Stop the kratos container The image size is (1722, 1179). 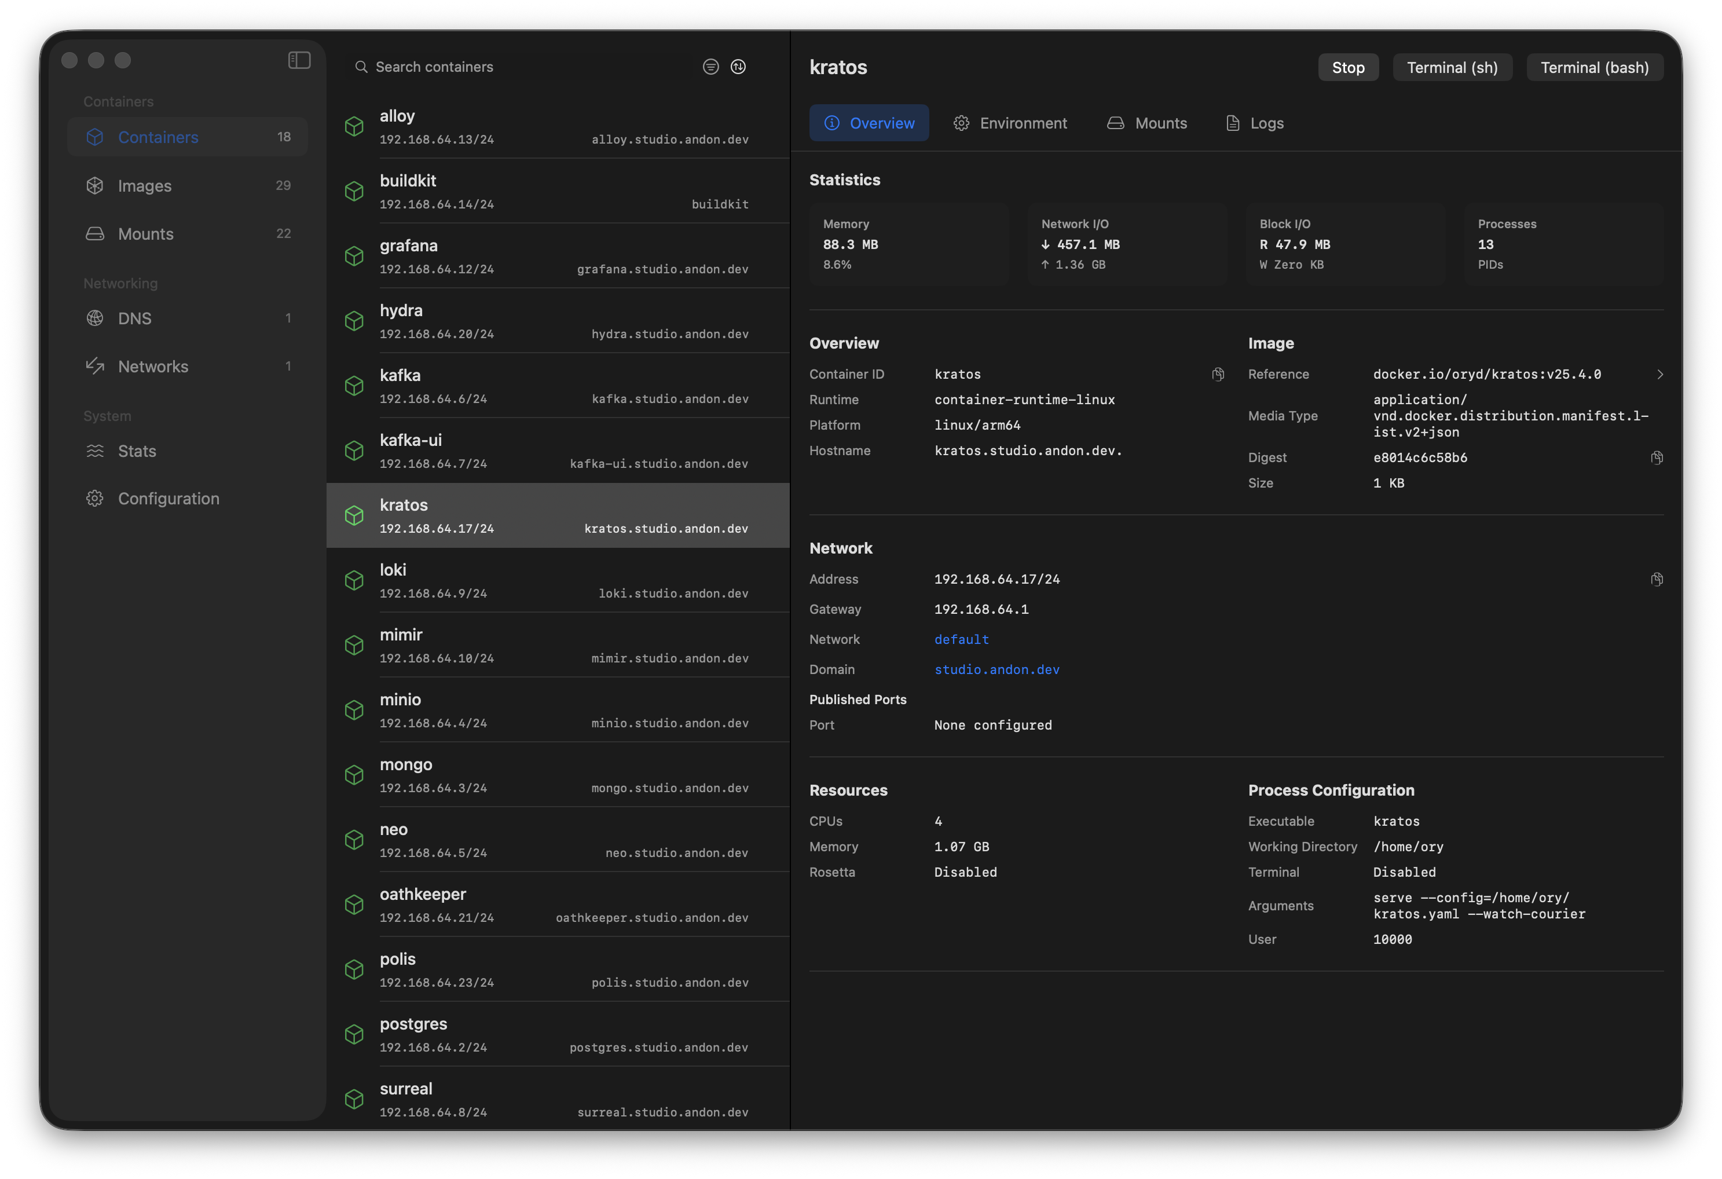click(1348, 67)
